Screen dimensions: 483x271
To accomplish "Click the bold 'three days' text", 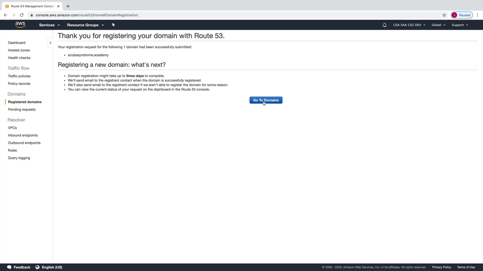I will tap(135, 76).
